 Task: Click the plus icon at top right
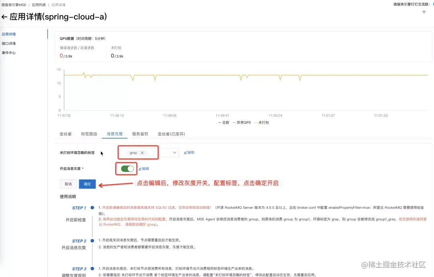pos(424,12)
